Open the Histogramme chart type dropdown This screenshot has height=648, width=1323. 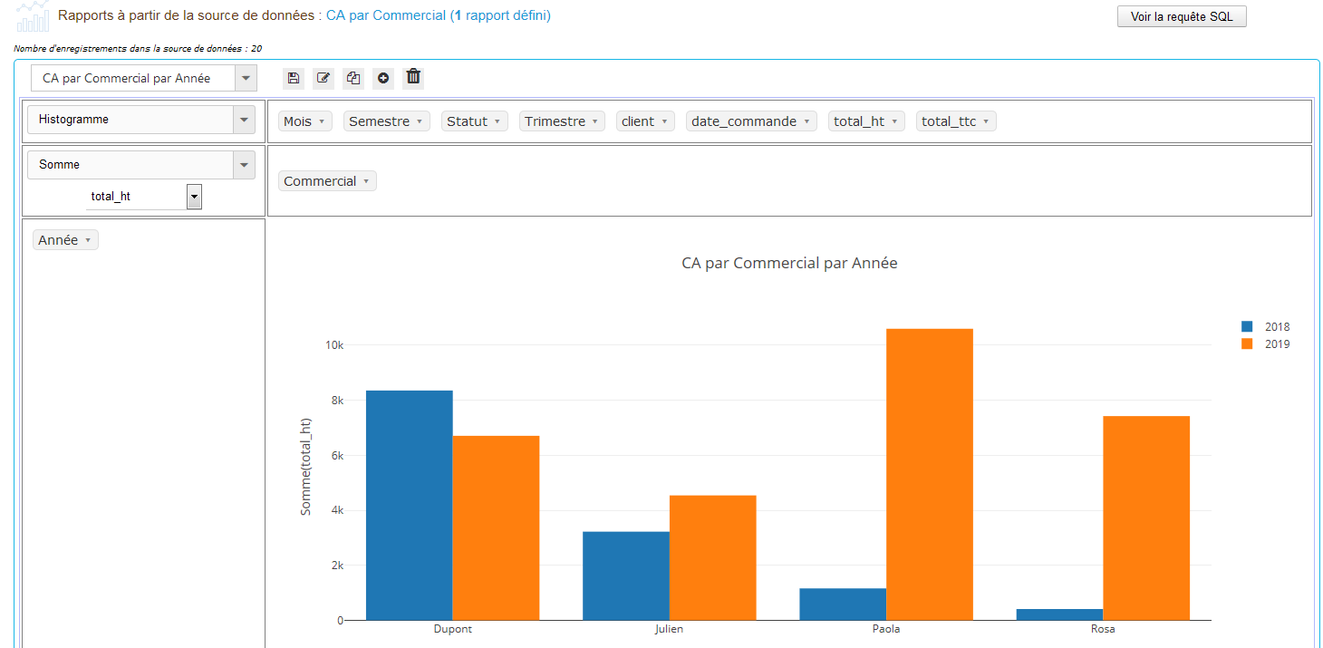click(141, 120)
